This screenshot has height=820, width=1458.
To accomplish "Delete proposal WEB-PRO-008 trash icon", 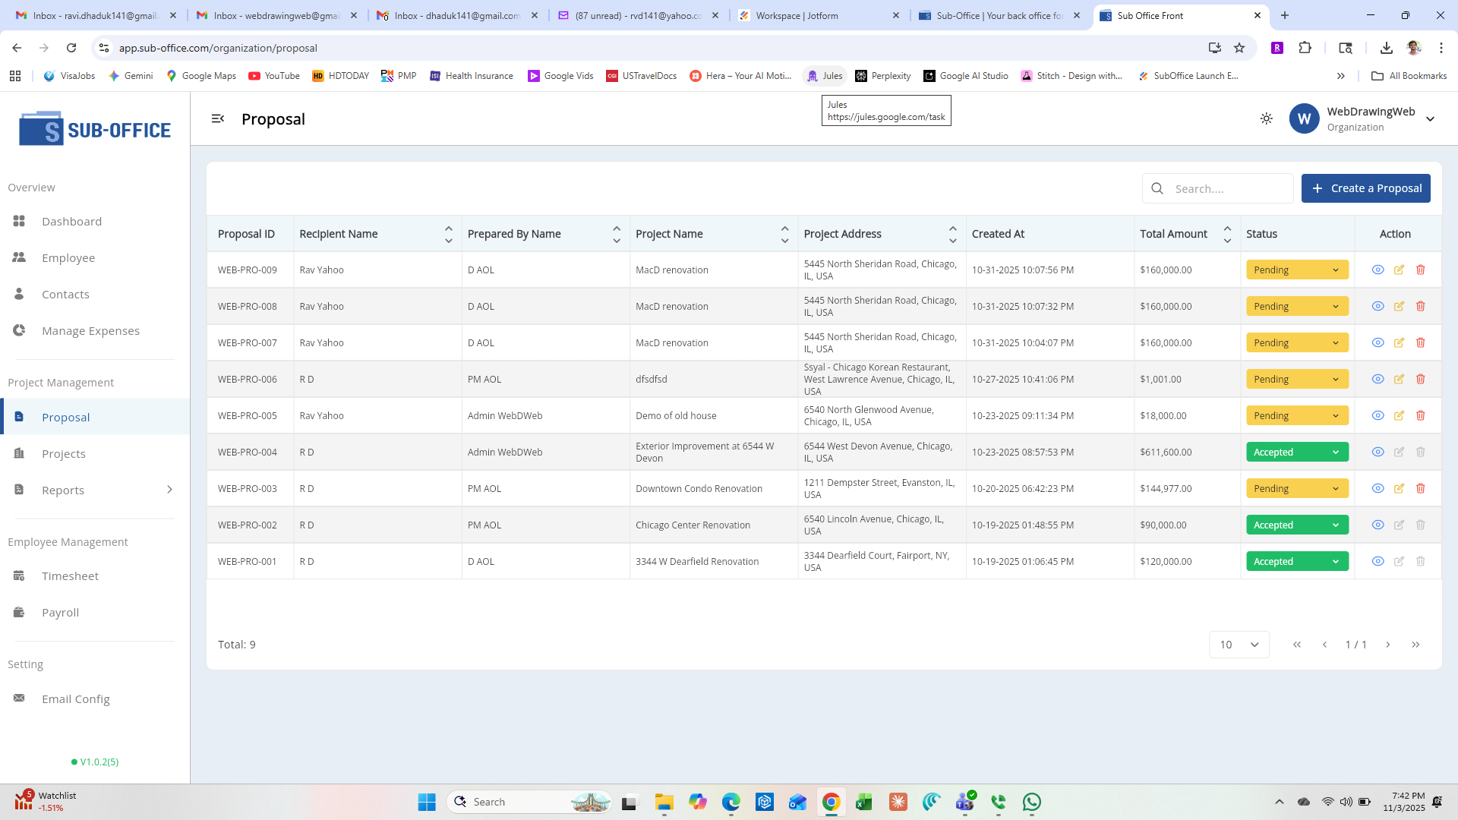I will click(x=1420, y=306).
